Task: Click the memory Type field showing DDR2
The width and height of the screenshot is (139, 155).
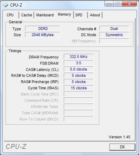Action: [x=43, y=29]
